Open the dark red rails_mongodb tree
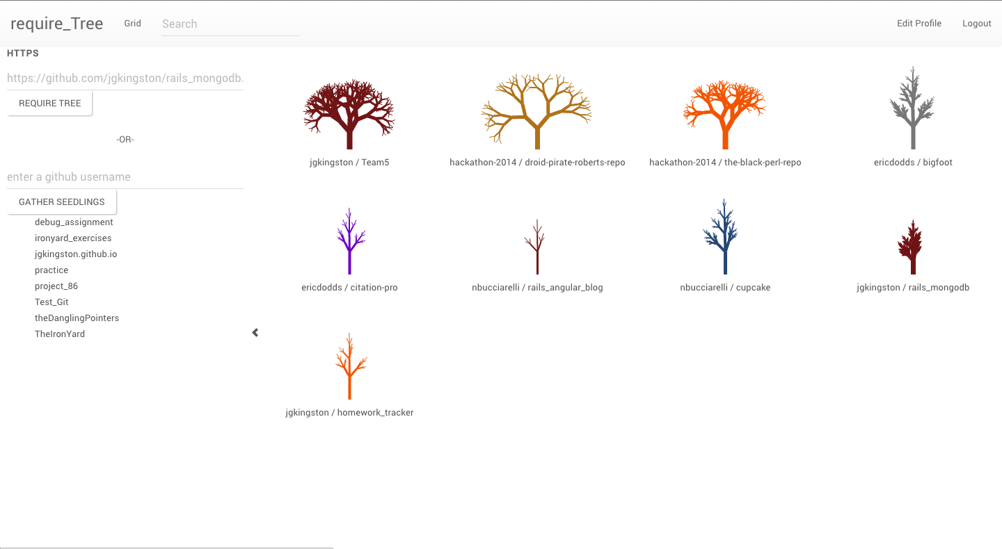The image size is (1002, 549). [x=912, y=248]
